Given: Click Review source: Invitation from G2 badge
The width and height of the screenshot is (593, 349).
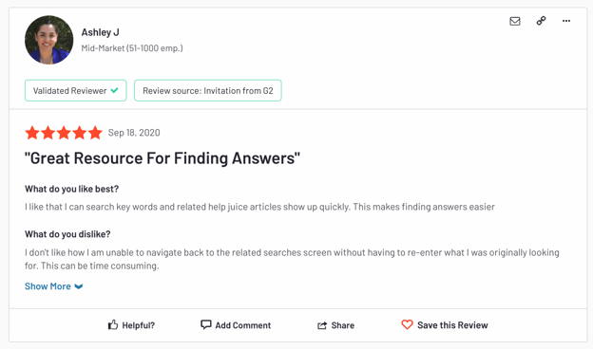Looking at the screenshot, I should point(207,90).
